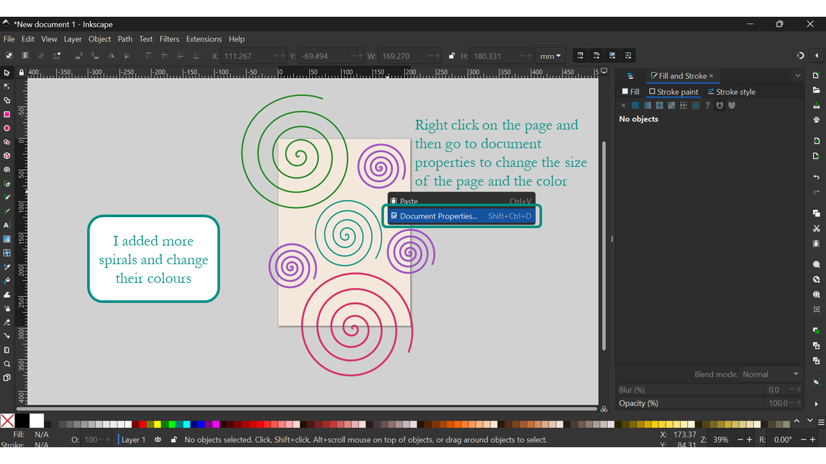The width and height of the screenshot is (826, 464).
Task: Select the 3D Box tool
Action: tap(6, 156)
